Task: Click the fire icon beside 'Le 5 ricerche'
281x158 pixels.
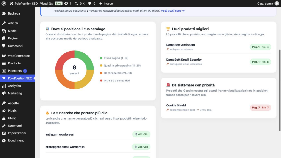Action: (x=47, y=113)
